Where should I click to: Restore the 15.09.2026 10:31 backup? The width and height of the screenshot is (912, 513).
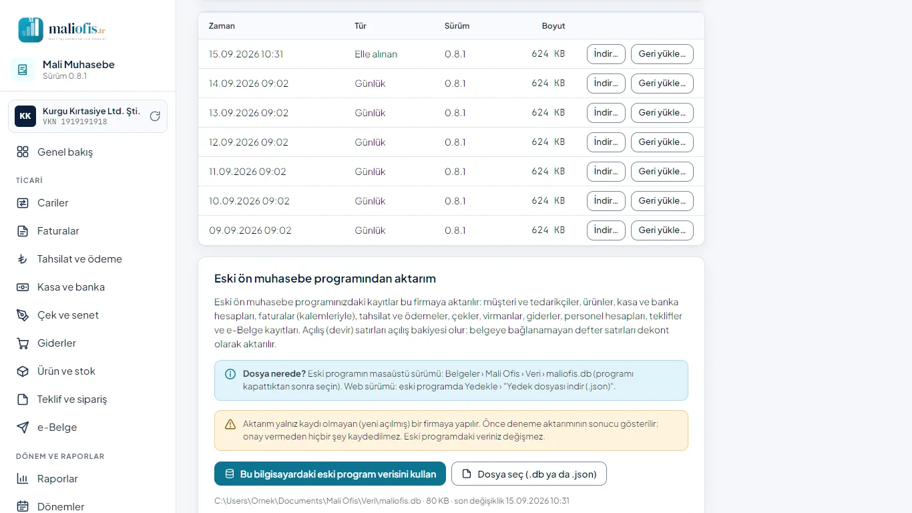tap(662, 54)
